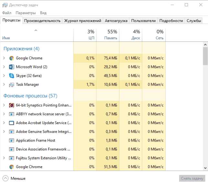Image resolution: width=208 pixels, height=186 pixels.
Task: Expand the Microsoft Word (2) process group
Action: click(x=4, y=67)
